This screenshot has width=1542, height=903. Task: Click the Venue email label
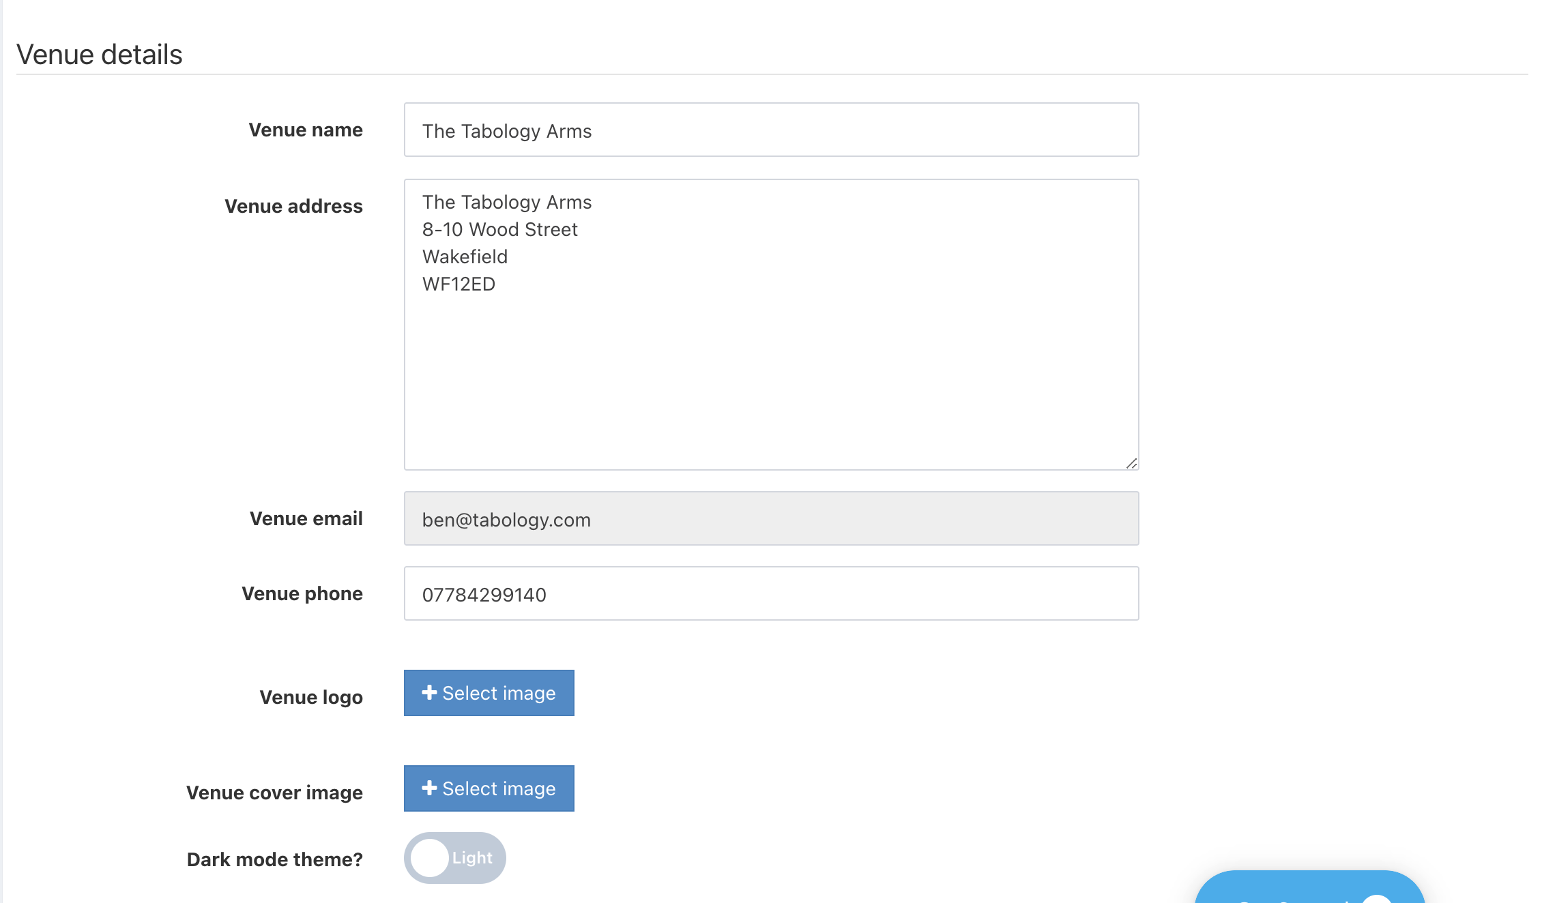tap(306, 519)
